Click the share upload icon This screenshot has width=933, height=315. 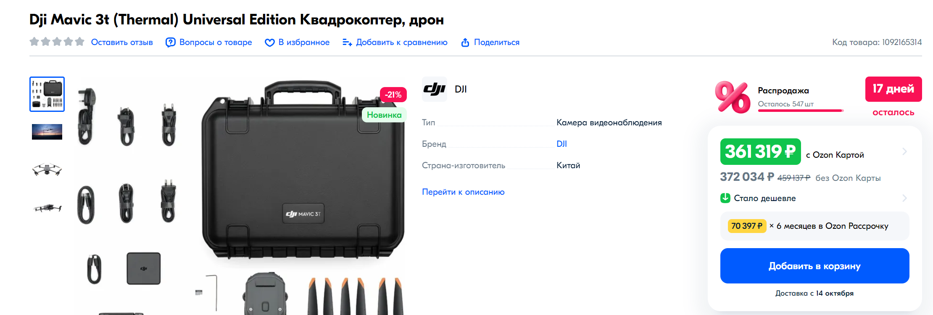point(465,42)
